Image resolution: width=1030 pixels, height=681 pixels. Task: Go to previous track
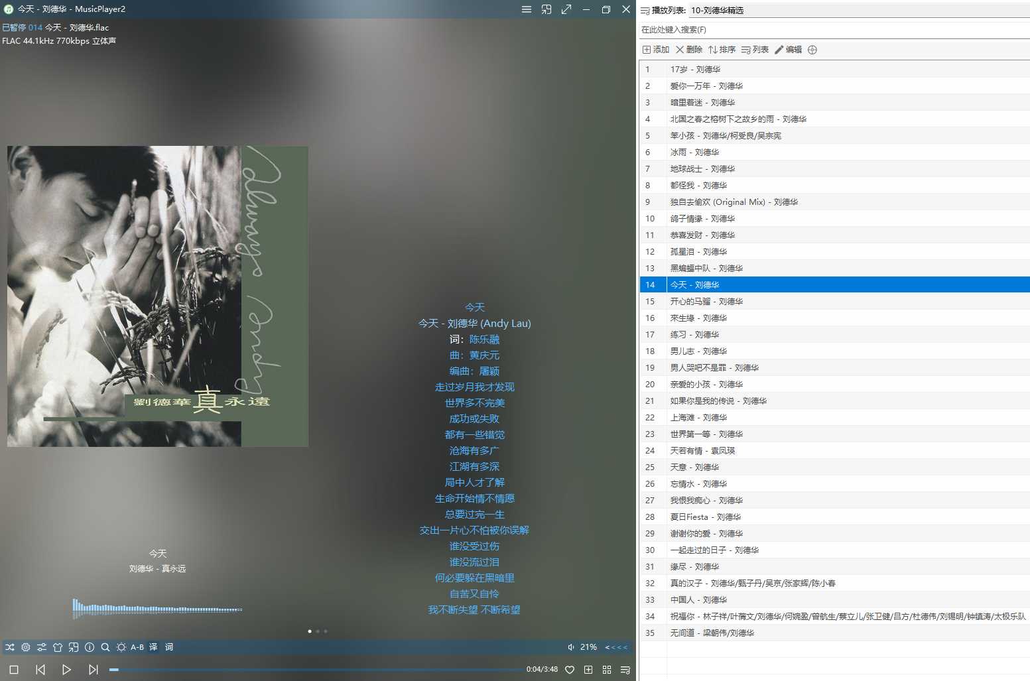40,670
